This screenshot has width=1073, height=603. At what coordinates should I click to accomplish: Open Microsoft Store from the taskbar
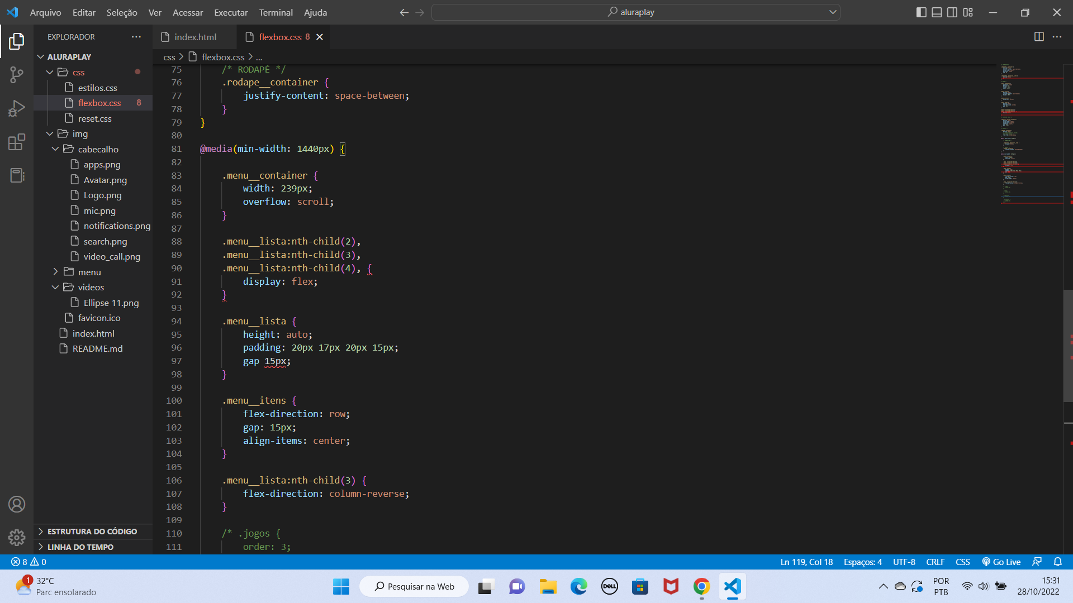coord(640,586)
